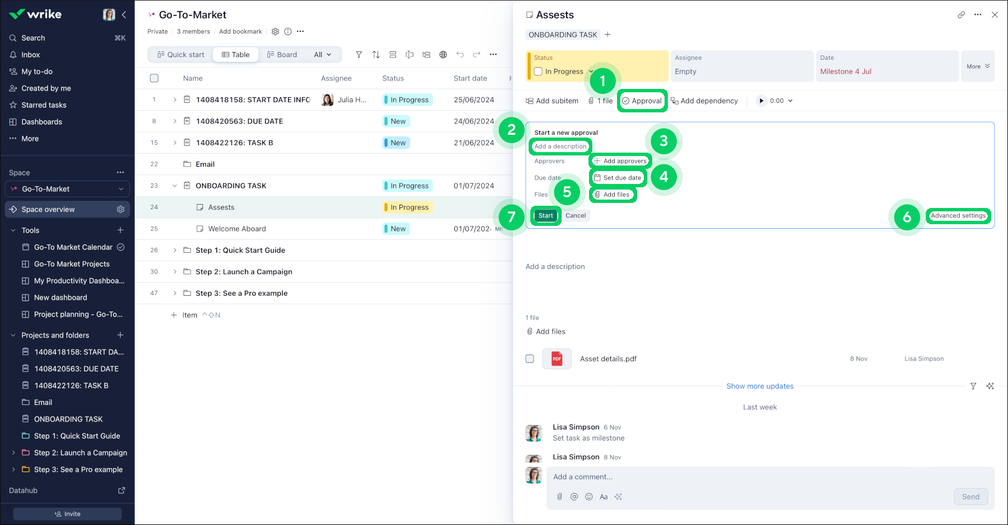Open the Show more updates link
Image resolution: width=1008 pixels, height=525 pixels.
pos(760,386)
